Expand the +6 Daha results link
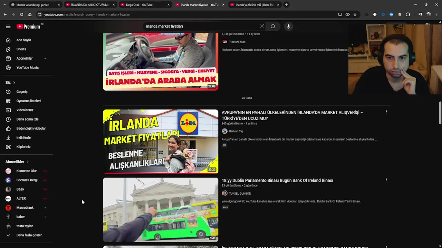The width and height of the screenshot is (442, 248). (247, 98)
